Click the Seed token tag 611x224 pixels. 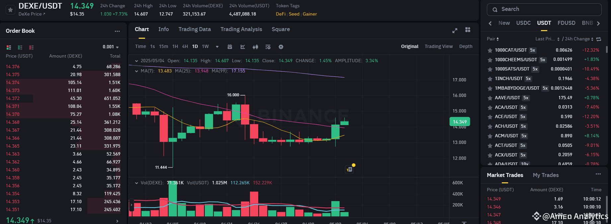pos(294,14)
